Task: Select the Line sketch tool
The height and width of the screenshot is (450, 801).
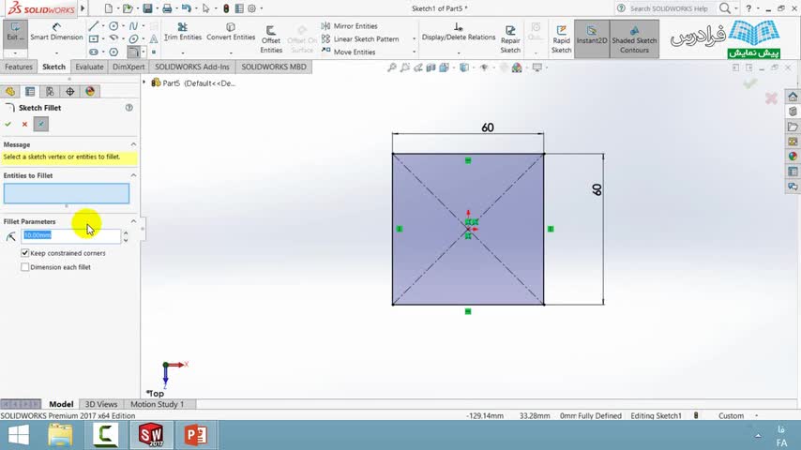Action: coord(94,26)
